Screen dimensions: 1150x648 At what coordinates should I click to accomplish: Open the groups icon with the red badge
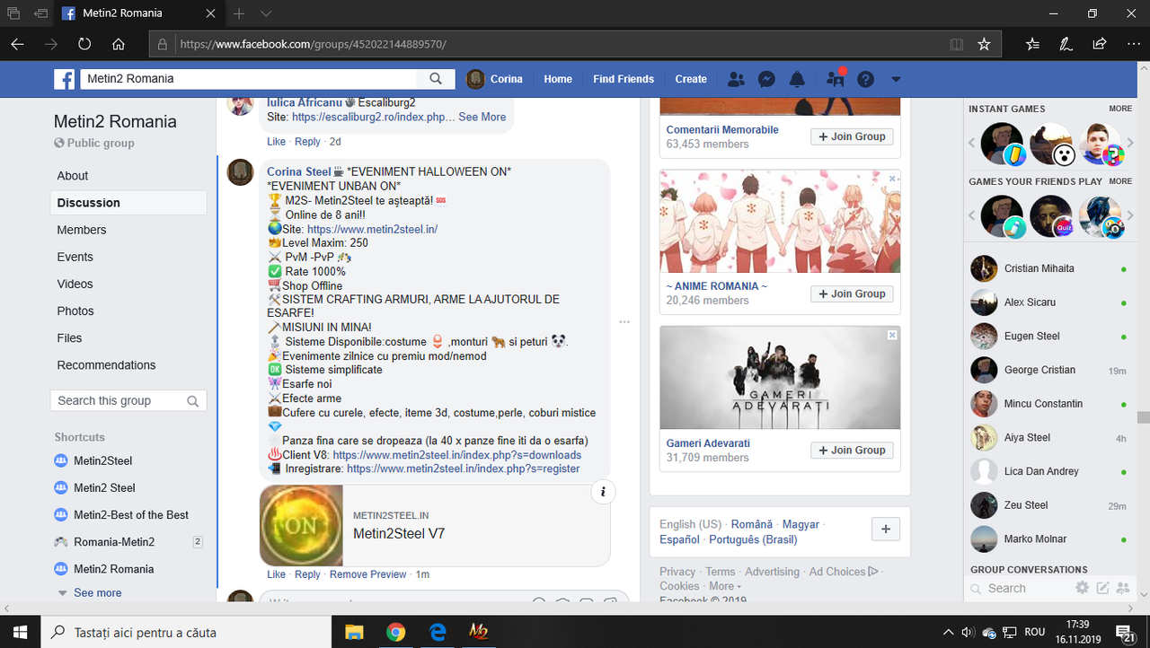[x=836, y=79]
